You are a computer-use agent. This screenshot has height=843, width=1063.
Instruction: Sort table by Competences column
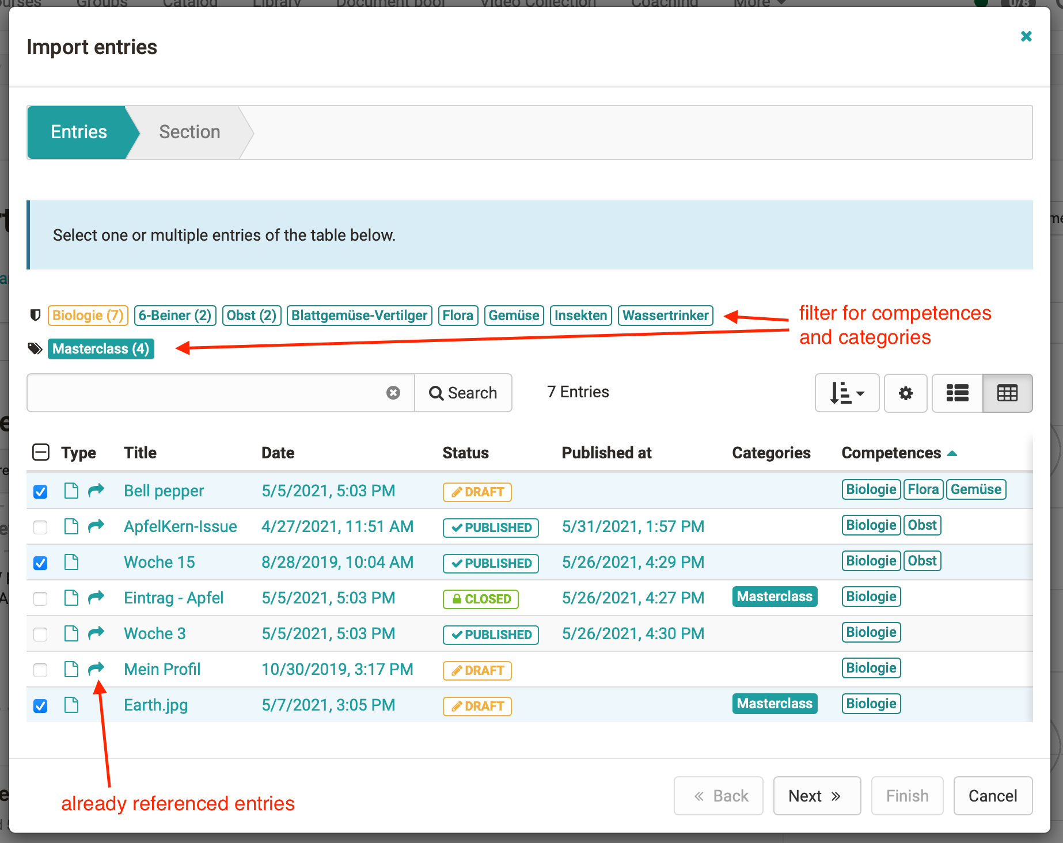point(891,453)
